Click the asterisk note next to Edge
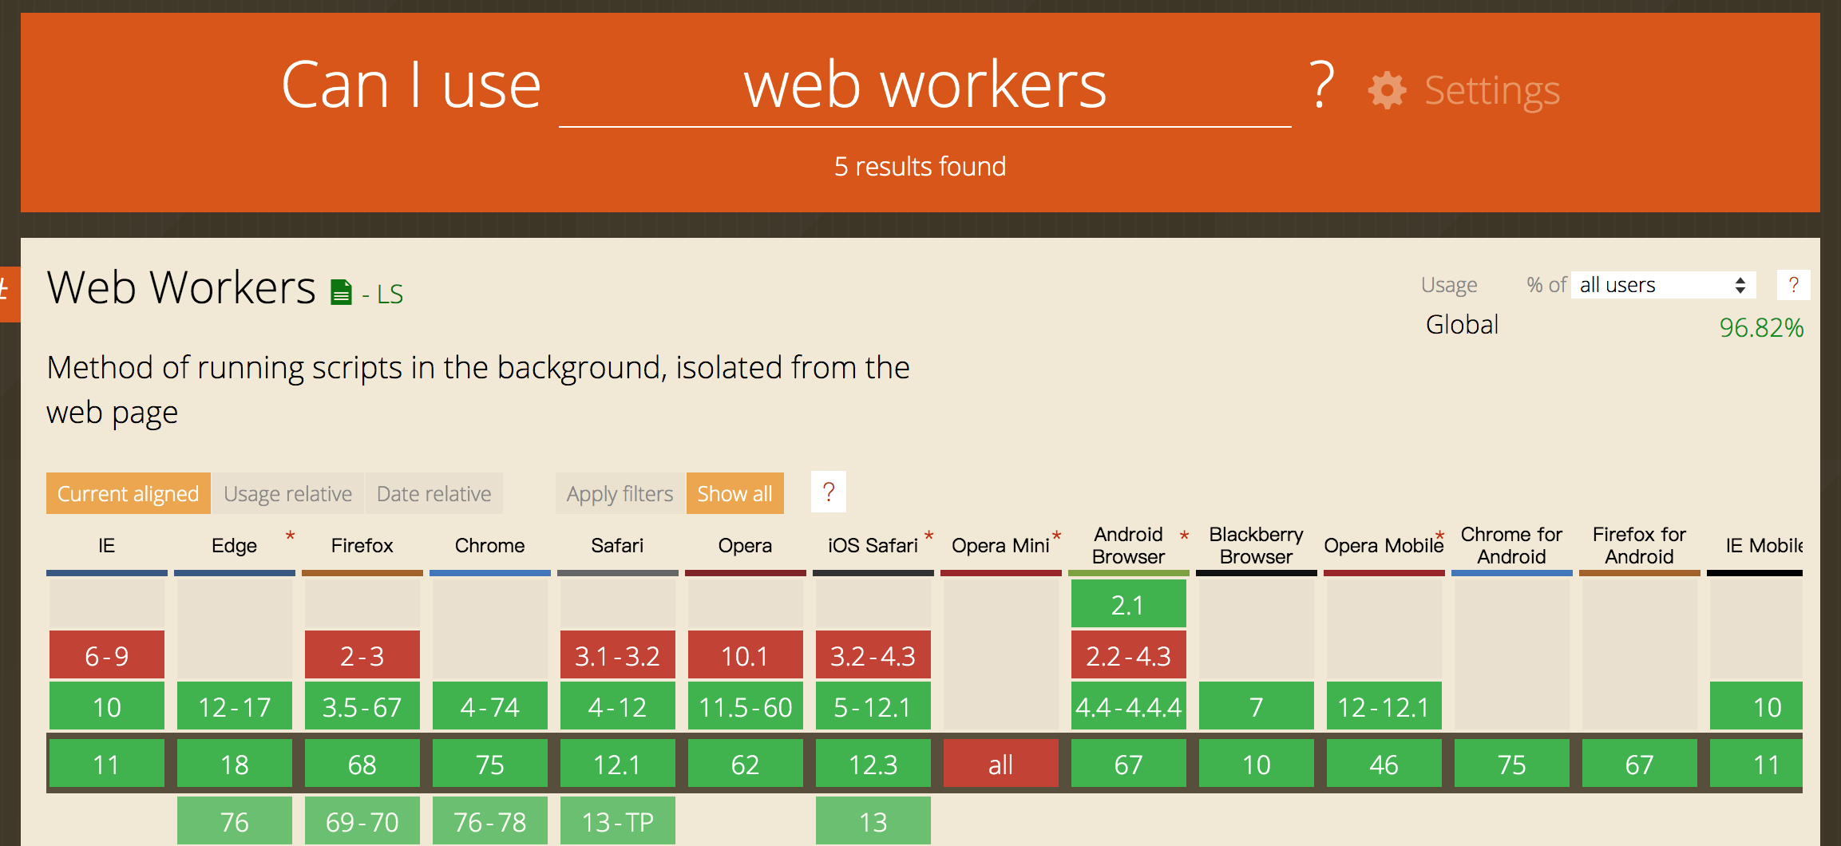1841x846 pixels. click(290, 536)
